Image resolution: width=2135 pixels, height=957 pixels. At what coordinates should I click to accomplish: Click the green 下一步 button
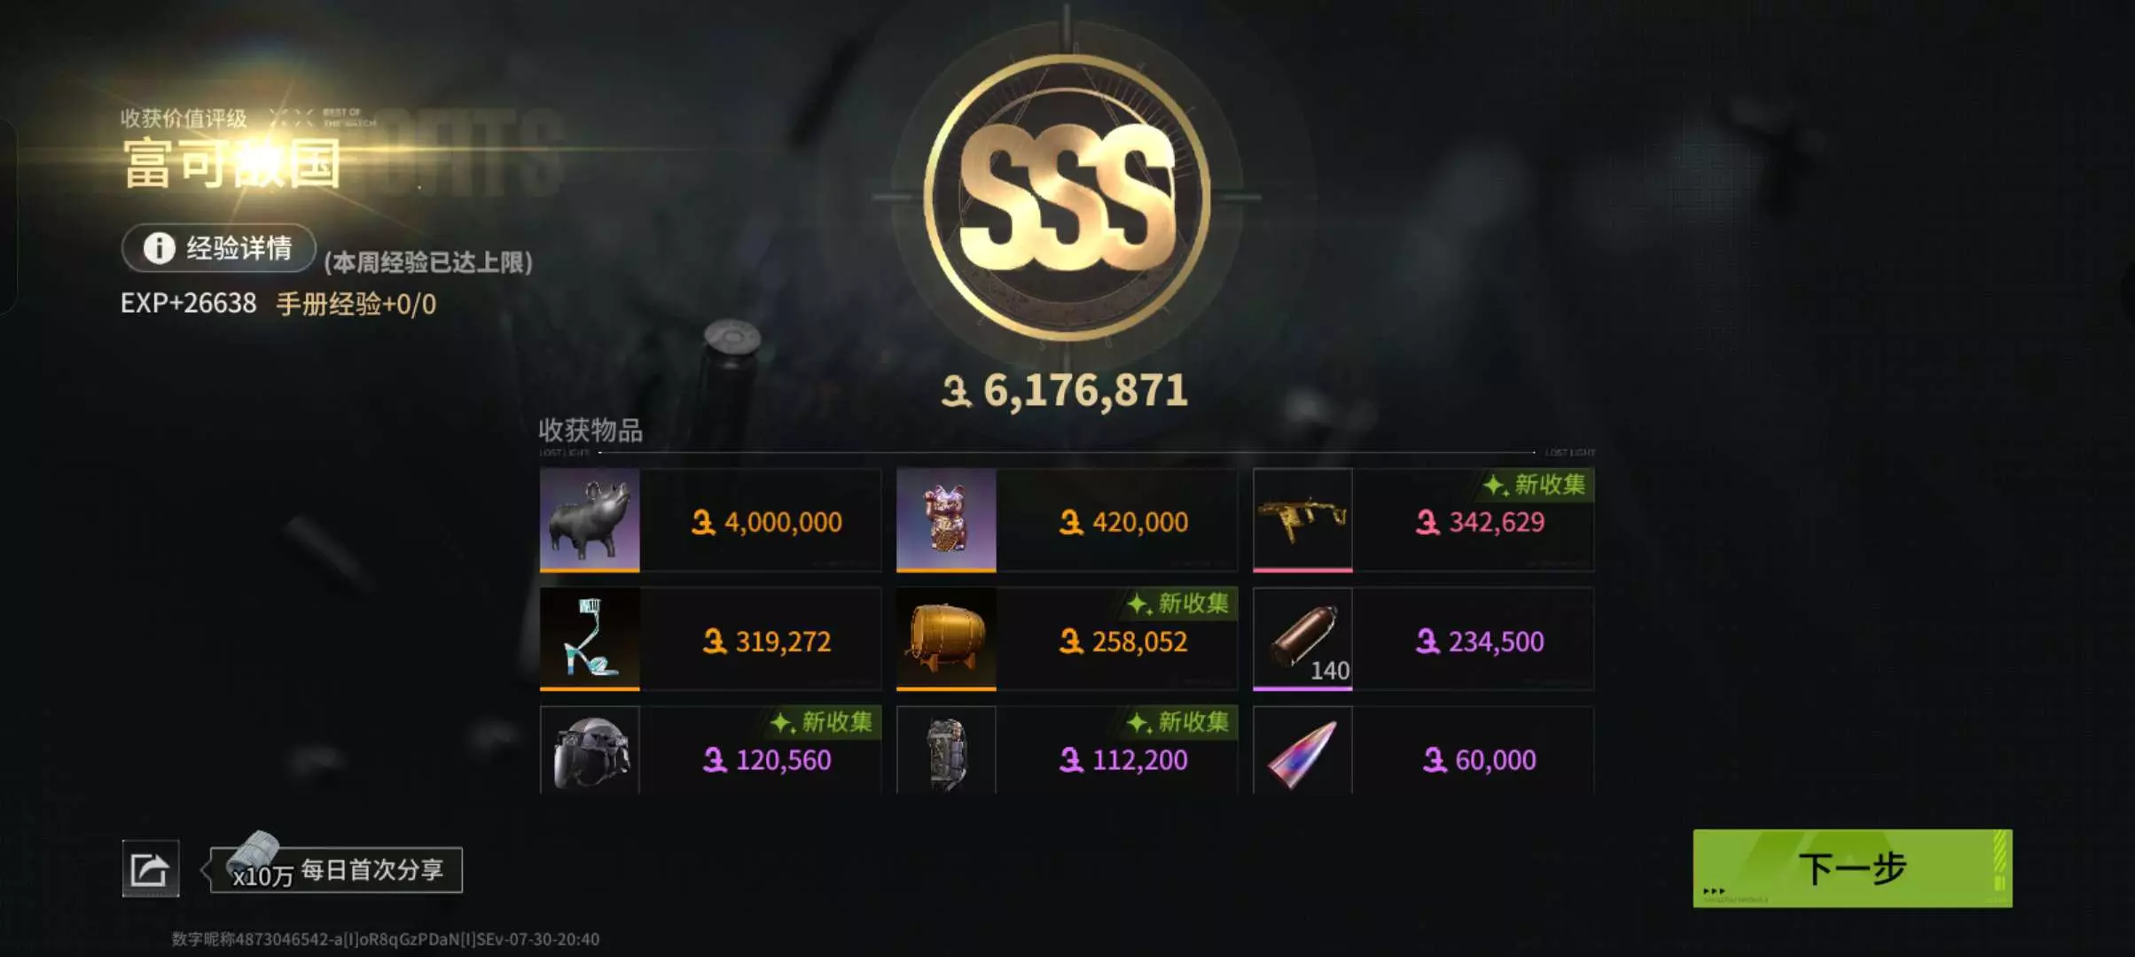[1852, 868]
